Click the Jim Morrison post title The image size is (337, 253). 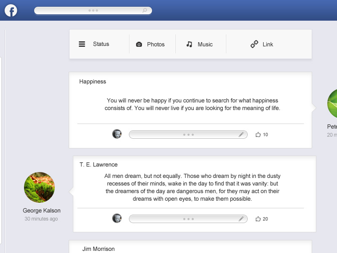(x=99, y=249)
